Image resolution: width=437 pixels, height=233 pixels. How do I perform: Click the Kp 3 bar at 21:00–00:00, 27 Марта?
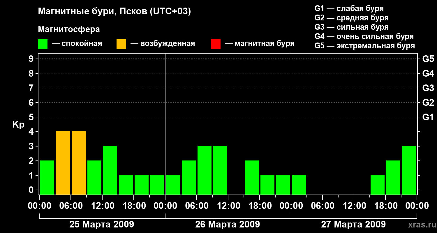pos(409,170)
